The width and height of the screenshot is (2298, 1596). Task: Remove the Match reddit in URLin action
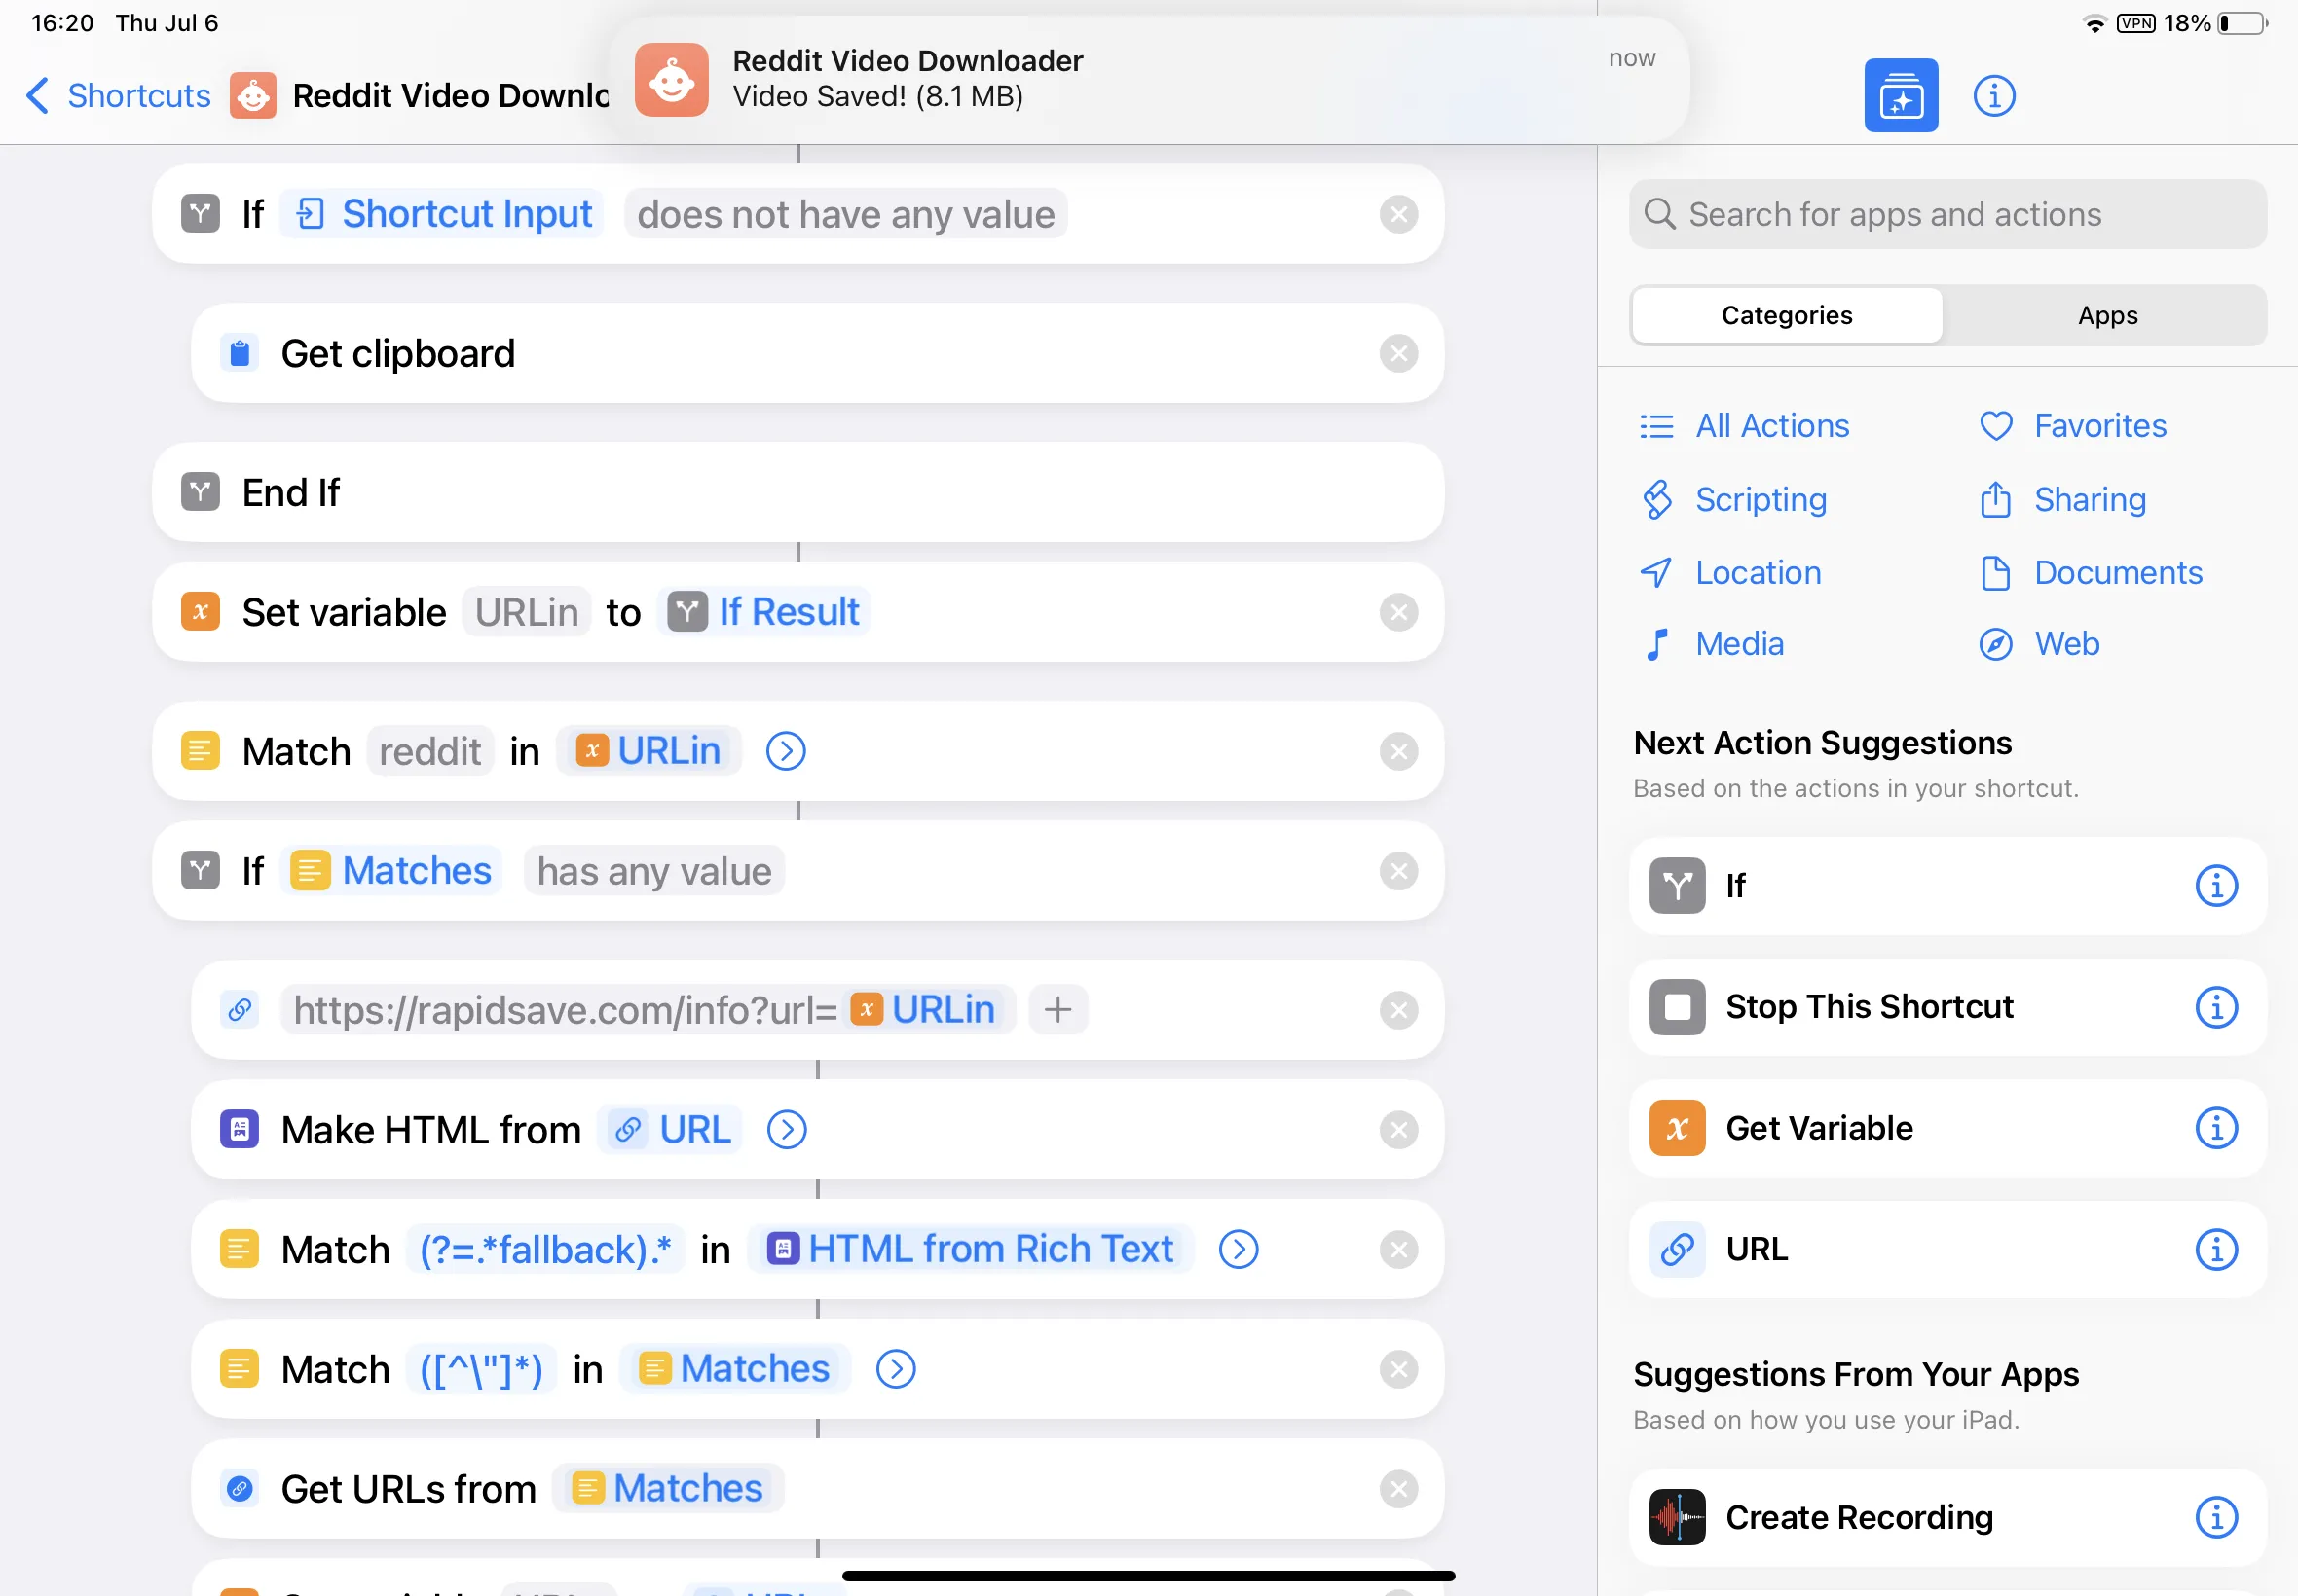1397,751
